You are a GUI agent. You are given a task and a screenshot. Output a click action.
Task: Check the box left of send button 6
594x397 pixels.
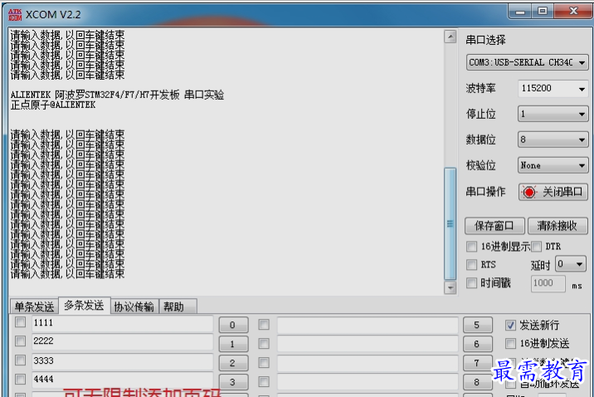point(264,344)
